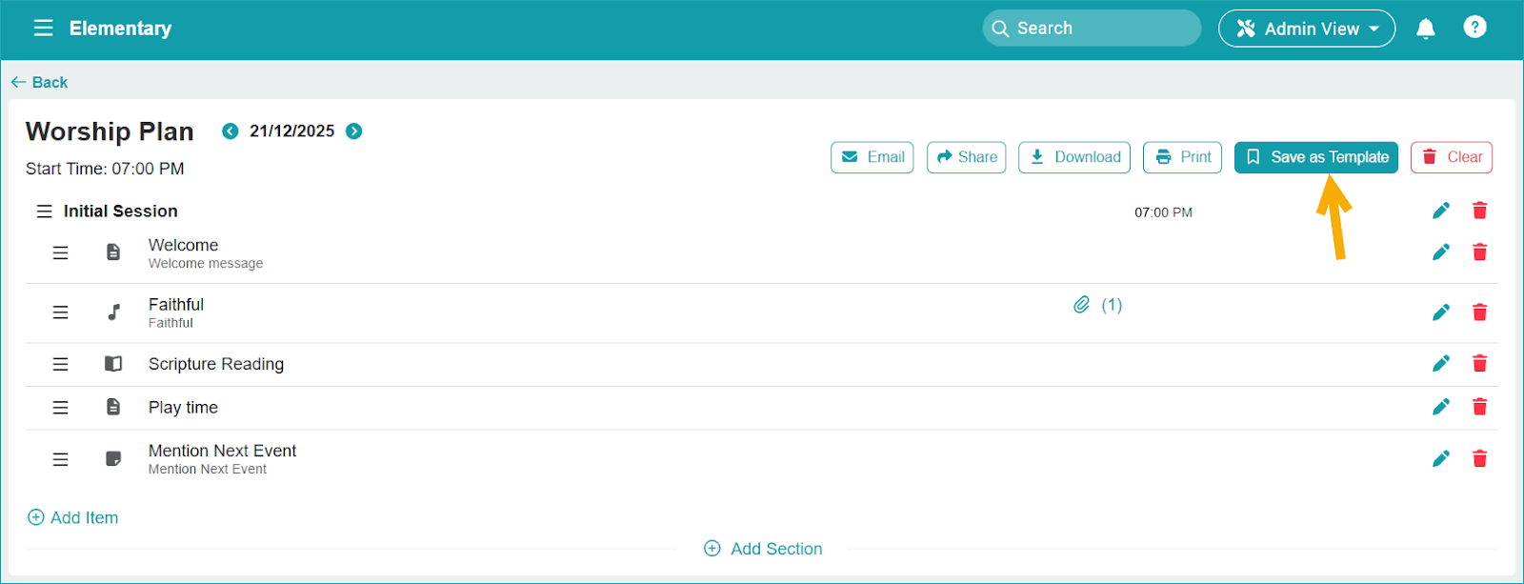
Task: Click the notifications bell icon
Action: (x=1425, y=29)
